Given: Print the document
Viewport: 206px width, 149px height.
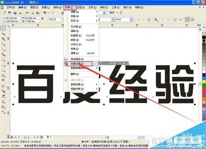Looking at the screenshot, I should (20, 13).
